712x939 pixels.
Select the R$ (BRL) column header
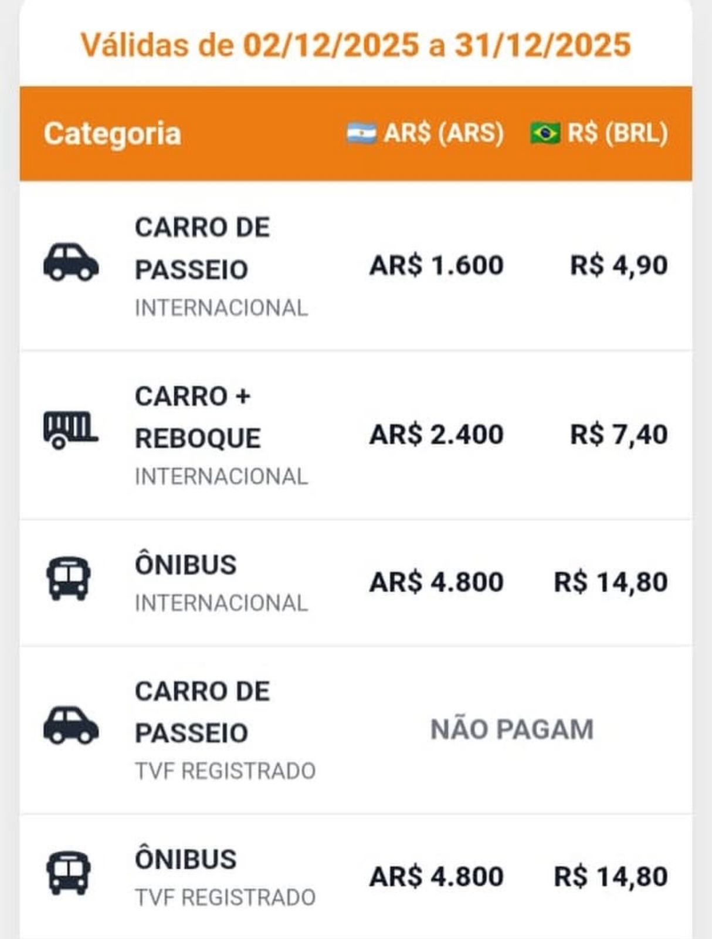click(618, 134)
